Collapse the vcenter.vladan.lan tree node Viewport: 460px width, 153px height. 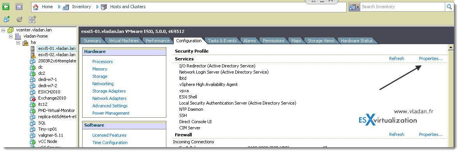pyautogui.click(x=3, y=30)
